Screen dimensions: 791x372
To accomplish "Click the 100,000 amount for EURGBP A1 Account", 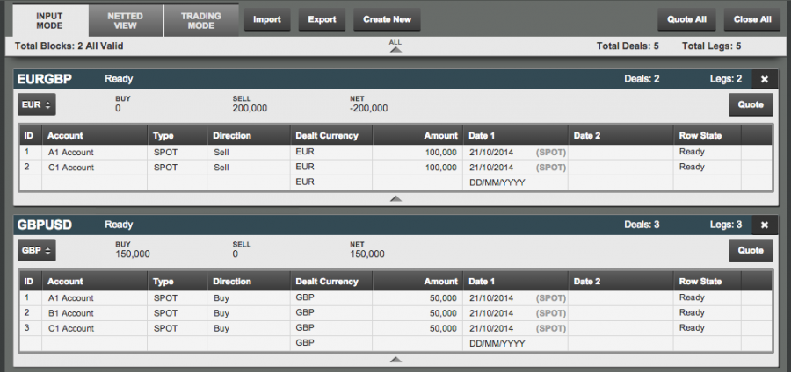I will pos(440,152).
